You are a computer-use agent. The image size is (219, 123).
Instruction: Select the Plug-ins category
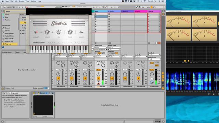pos(10,44)
